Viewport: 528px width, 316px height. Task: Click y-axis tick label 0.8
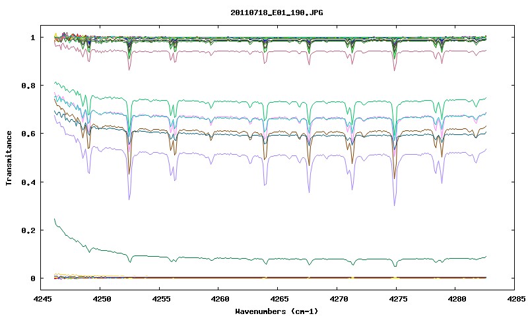[x=28, y=86]
